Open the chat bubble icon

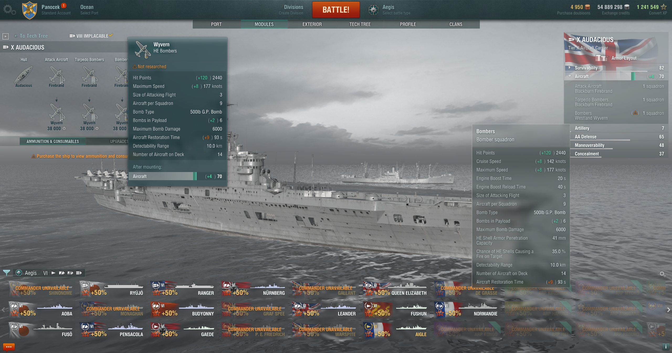point(9,347)
